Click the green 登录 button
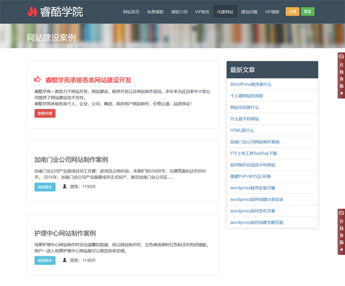 [x=308, y=12]
